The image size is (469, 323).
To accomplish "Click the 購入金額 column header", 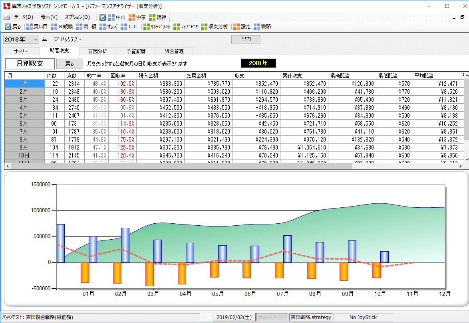I will tap(160, 76).
